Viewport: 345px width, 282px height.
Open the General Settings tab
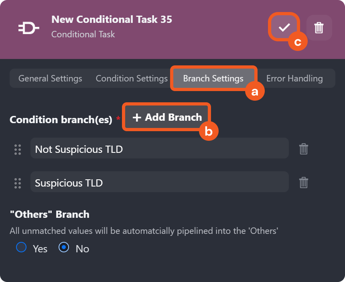click(x=50, y=78)
